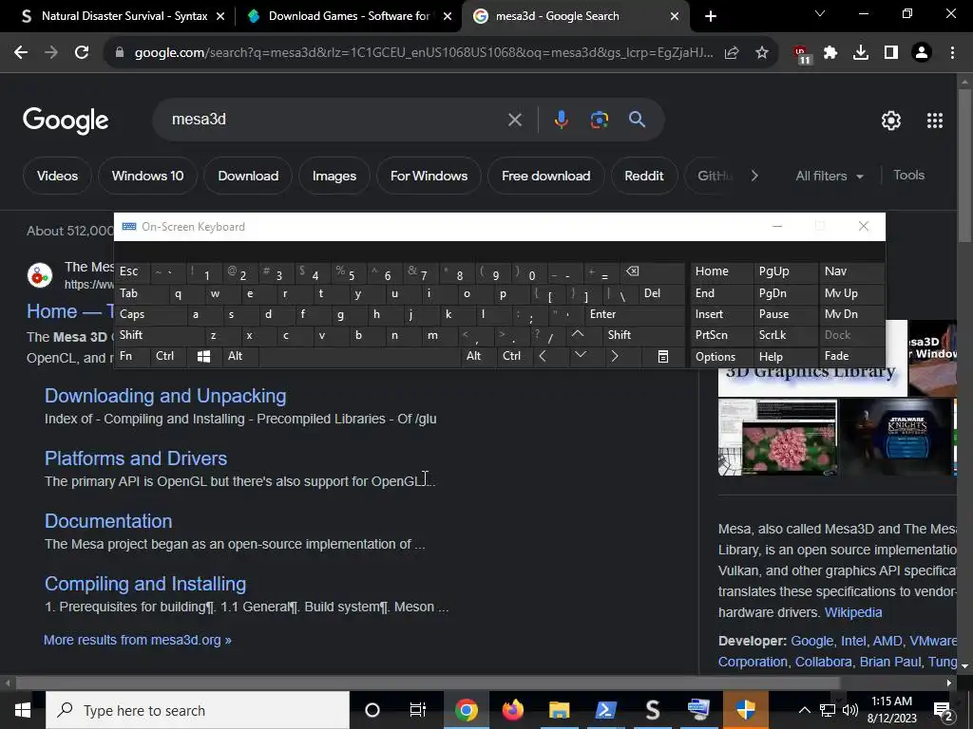The height and width of the screenshot is (729, 973).
Task: Select the Videos filter chip
Action: click(x=57, y=176)
